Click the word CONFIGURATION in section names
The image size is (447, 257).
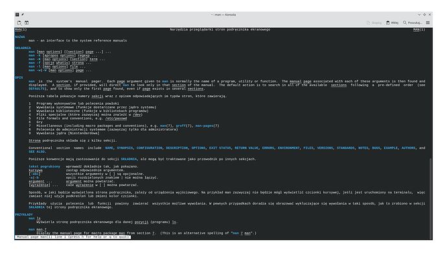tap(150, 148)
